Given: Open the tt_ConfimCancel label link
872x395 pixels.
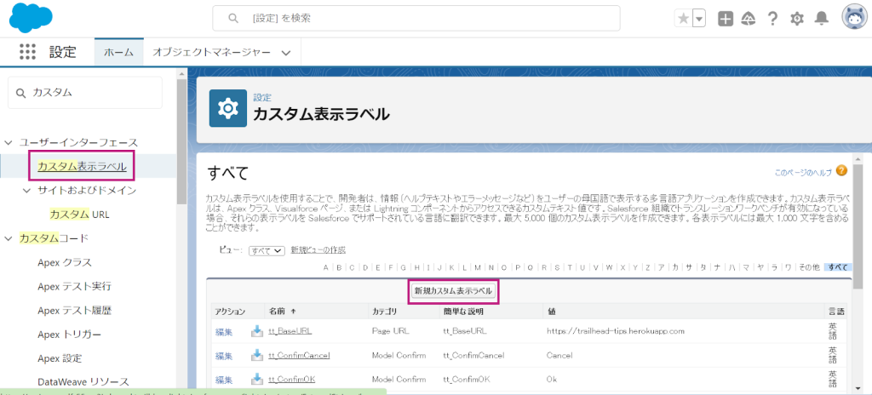Looking at the screenshot, I should (299, 355).
